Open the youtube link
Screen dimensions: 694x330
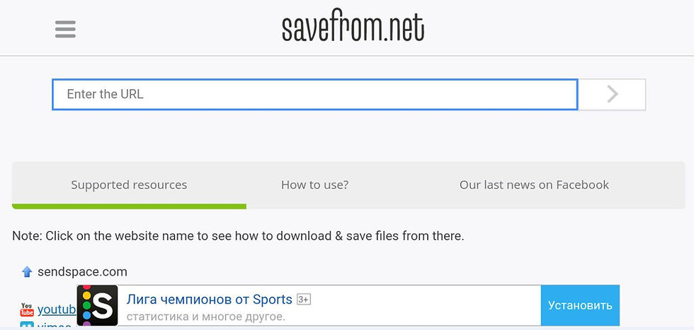(57, 310)
